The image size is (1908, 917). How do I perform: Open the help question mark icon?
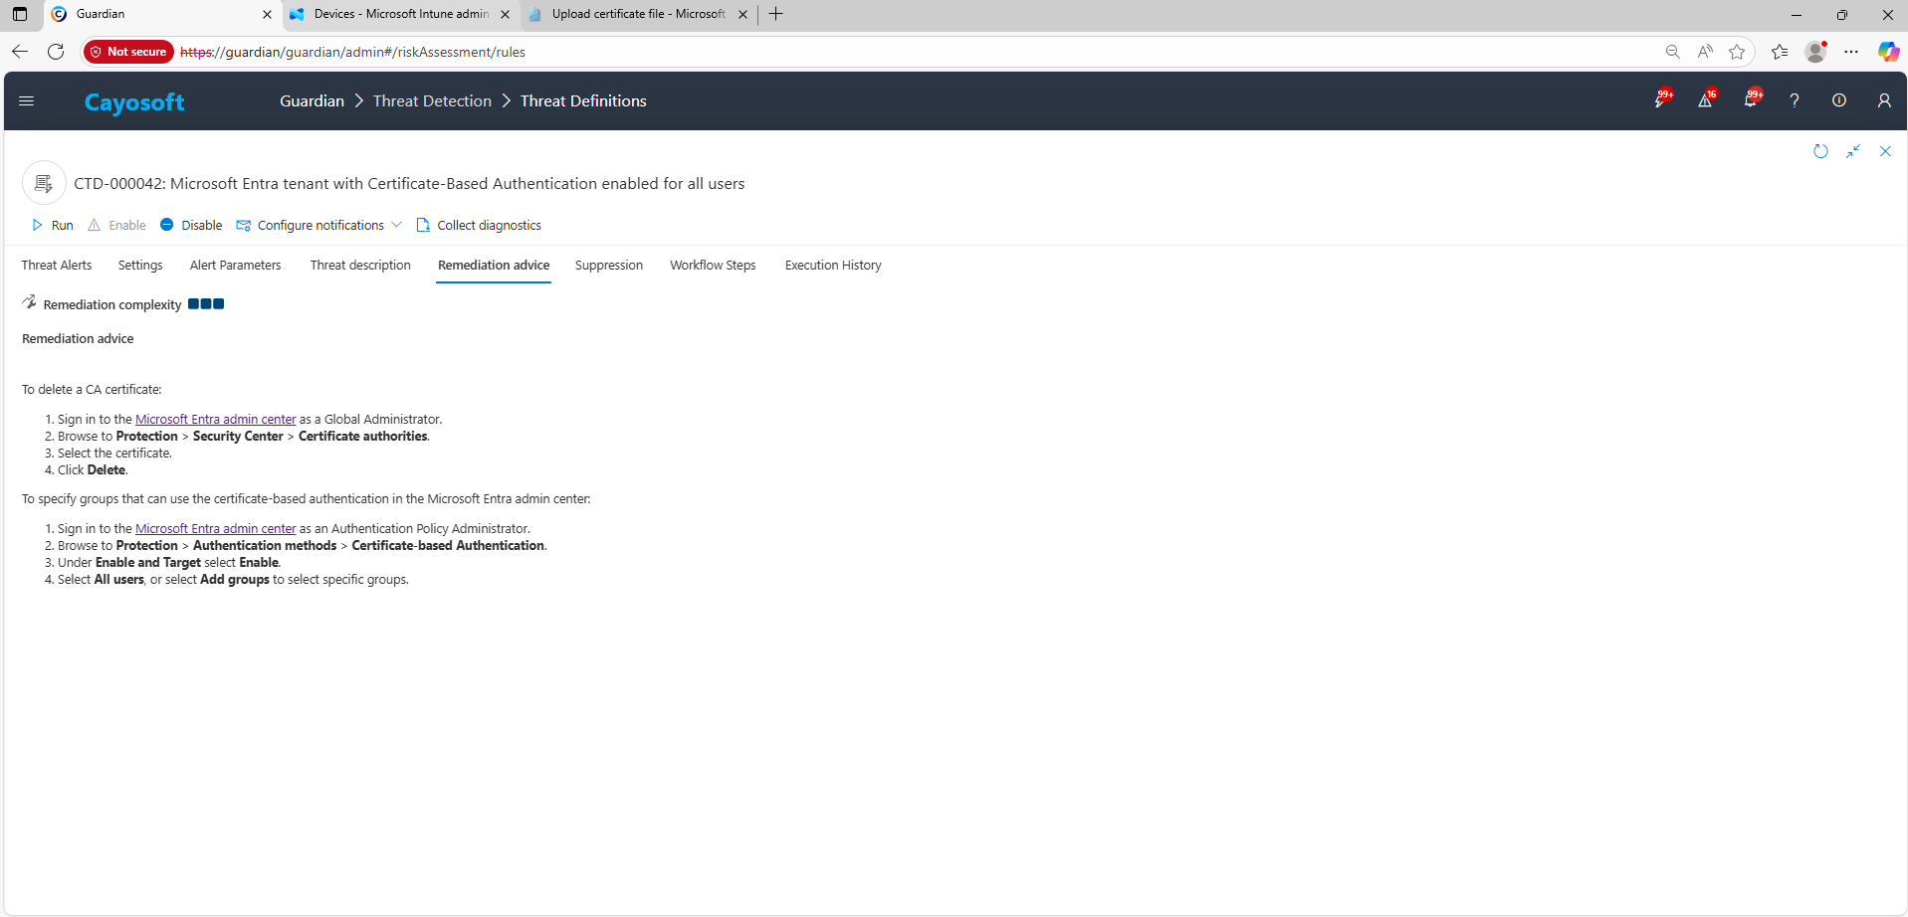[1794, 100]
